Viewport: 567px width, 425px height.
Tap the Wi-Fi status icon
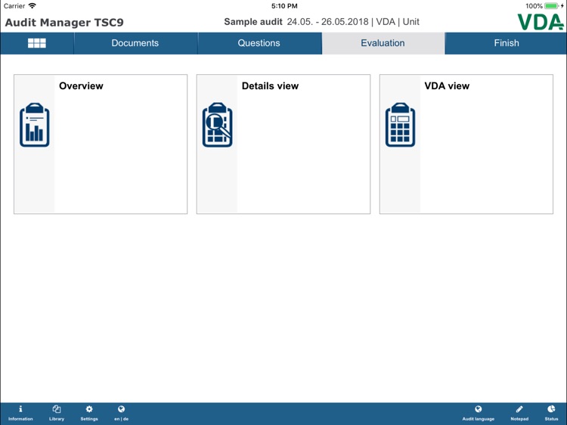point(33,6)
